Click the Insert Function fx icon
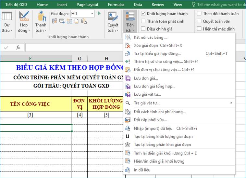This screenshot has width=246, height=178. 18,48
